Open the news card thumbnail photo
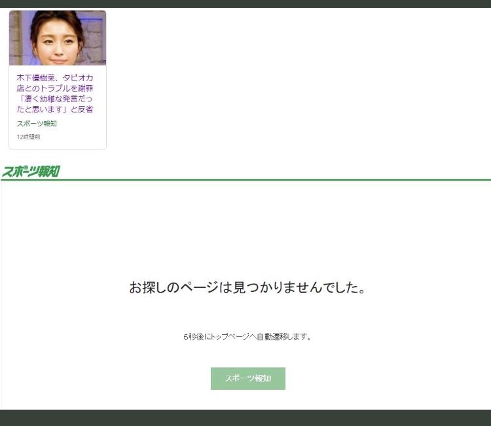Screen dimensions: 491x426 click(x=58, y=38)
